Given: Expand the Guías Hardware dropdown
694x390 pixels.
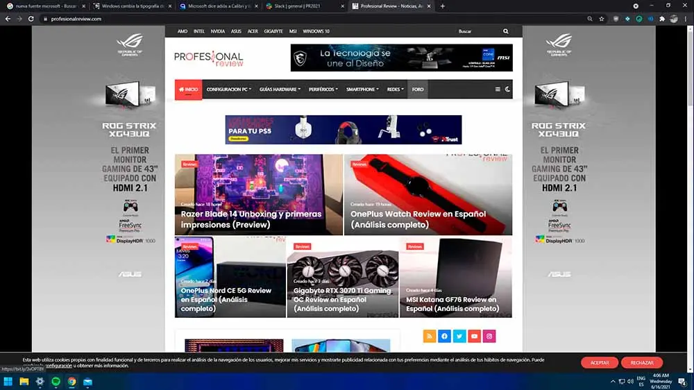Looking at the screenshot, I should tap(280, 90).
